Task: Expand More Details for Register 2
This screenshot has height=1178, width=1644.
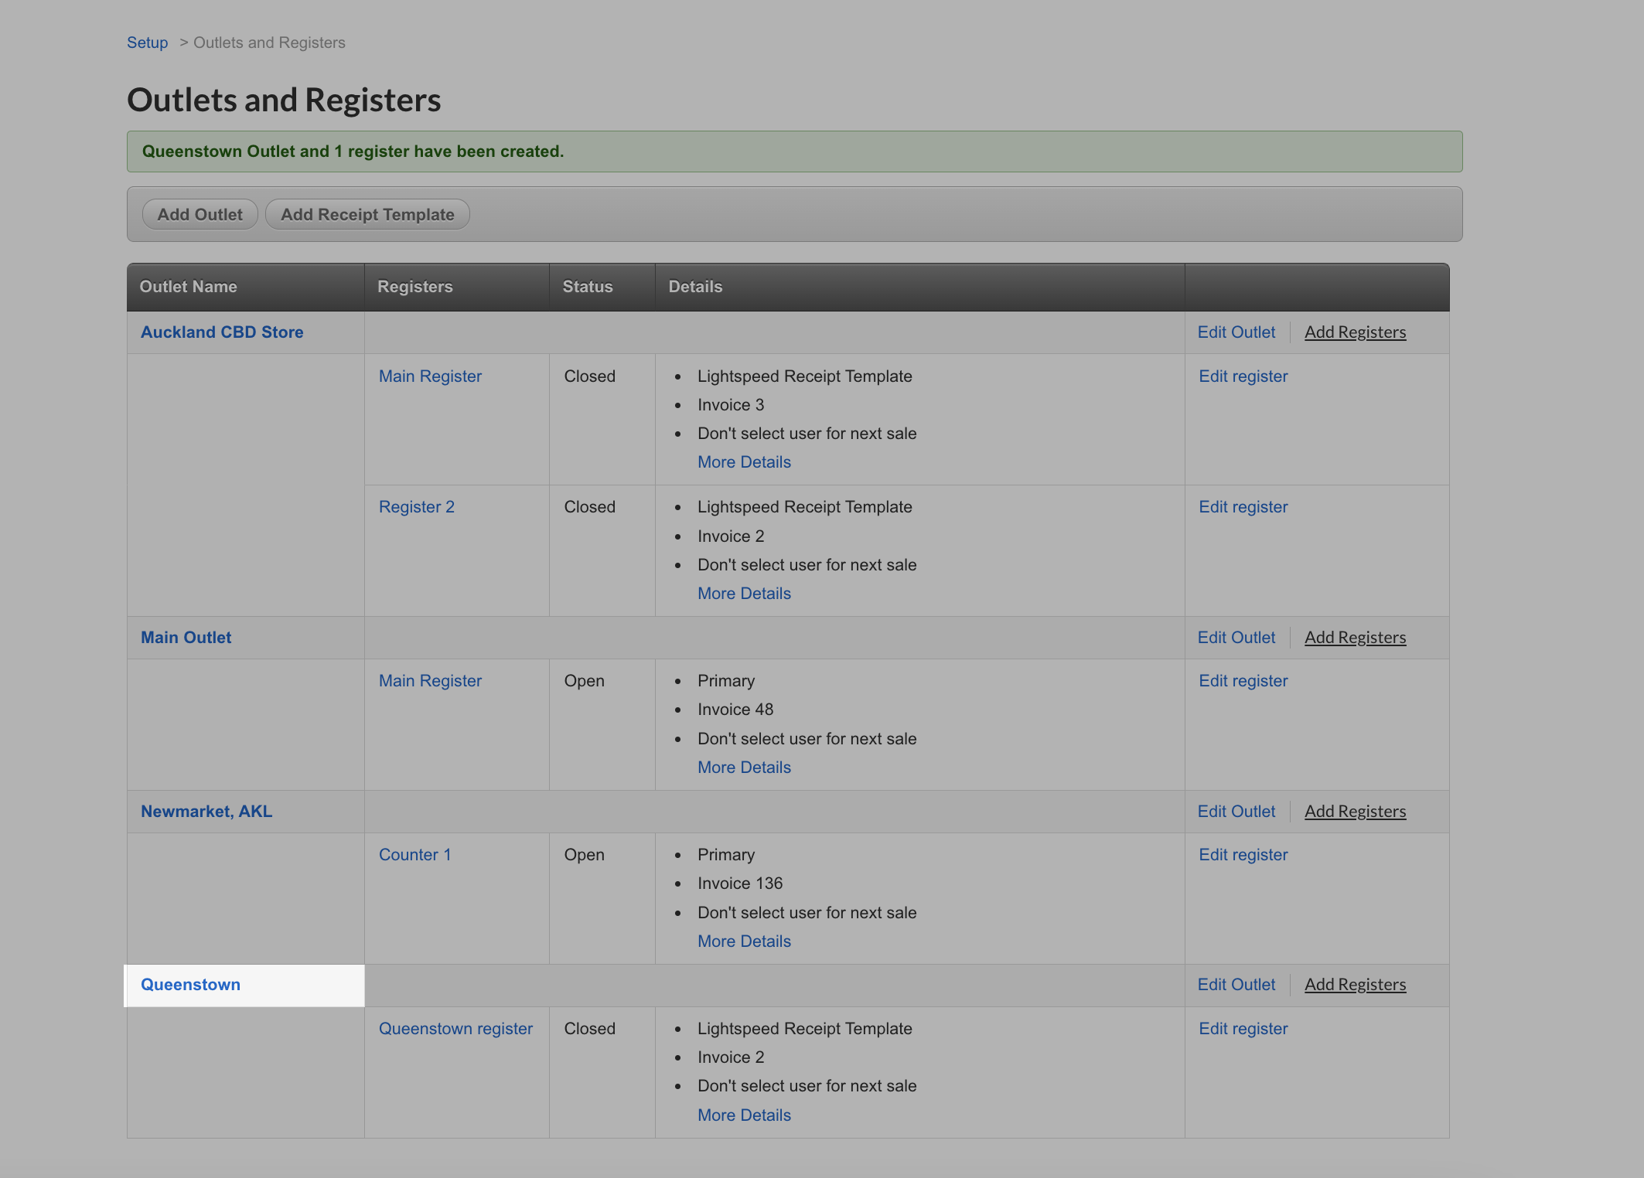Action: pos(744,594)
